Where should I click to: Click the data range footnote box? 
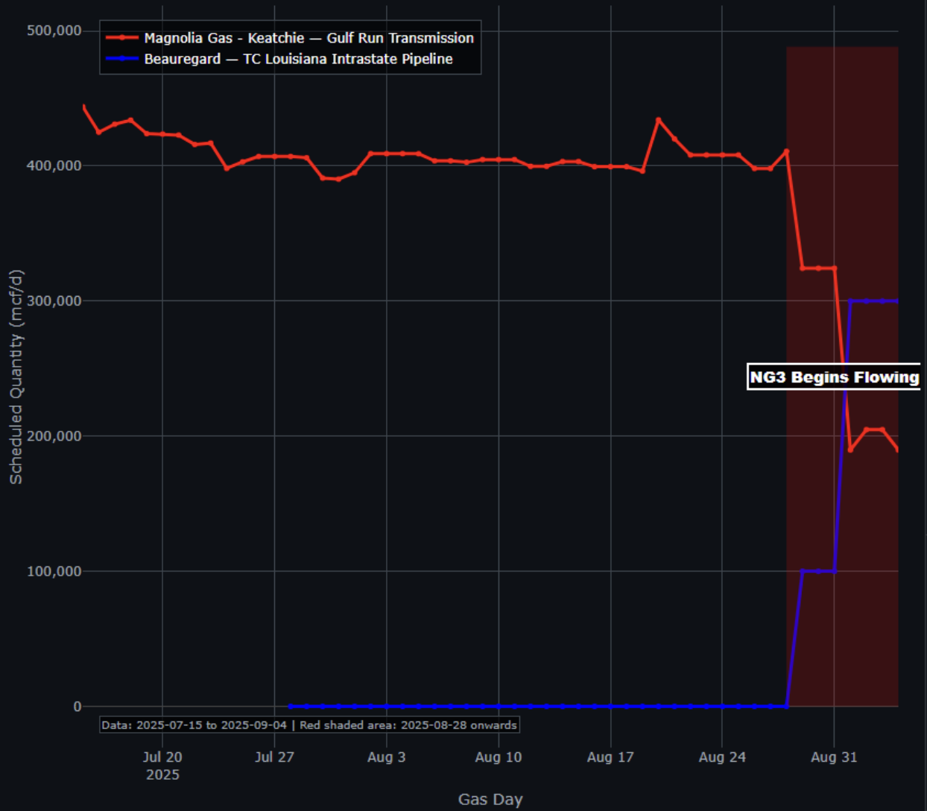coord(310,725)
